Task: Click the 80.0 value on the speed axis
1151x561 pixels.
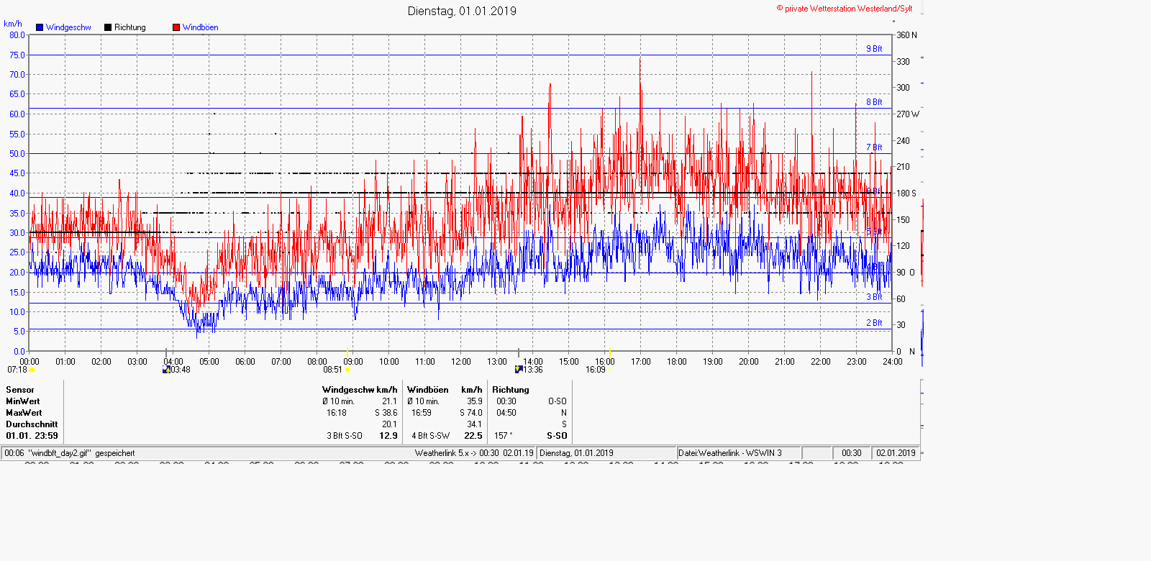Action: [x=17, y=35]
